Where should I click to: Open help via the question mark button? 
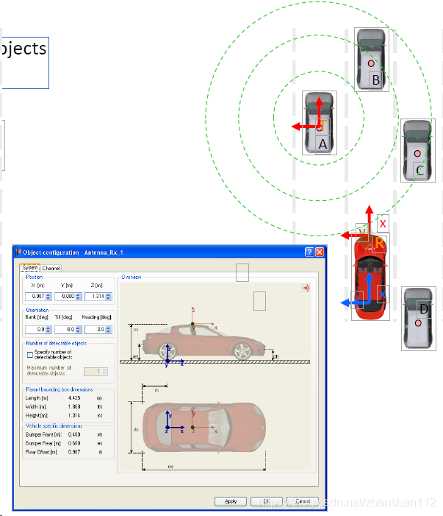(x=309, y=252)
